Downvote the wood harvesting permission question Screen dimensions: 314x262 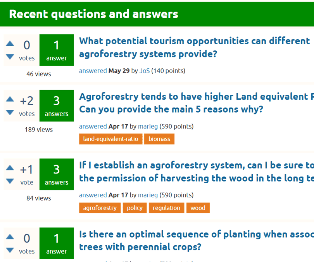pyautogui.click(x=10, y=181)
